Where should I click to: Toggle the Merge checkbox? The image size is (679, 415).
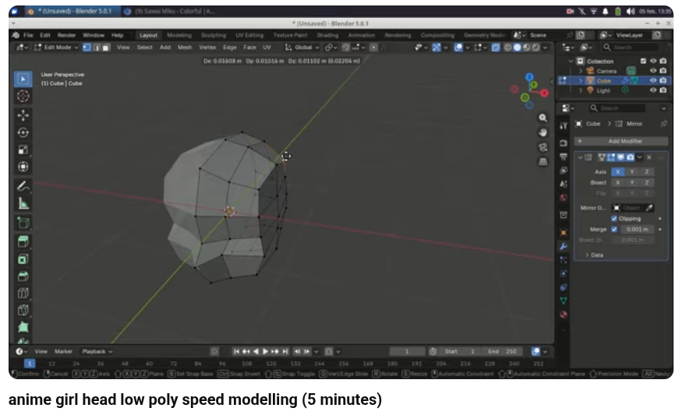(x=614, y=229)
